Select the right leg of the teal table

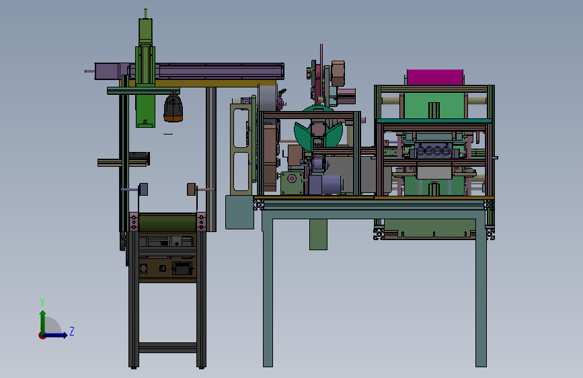click(481, 293)
